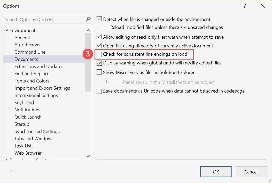Go to Keyboard settings
Screen dimensions: 272x183
point(24,103)
